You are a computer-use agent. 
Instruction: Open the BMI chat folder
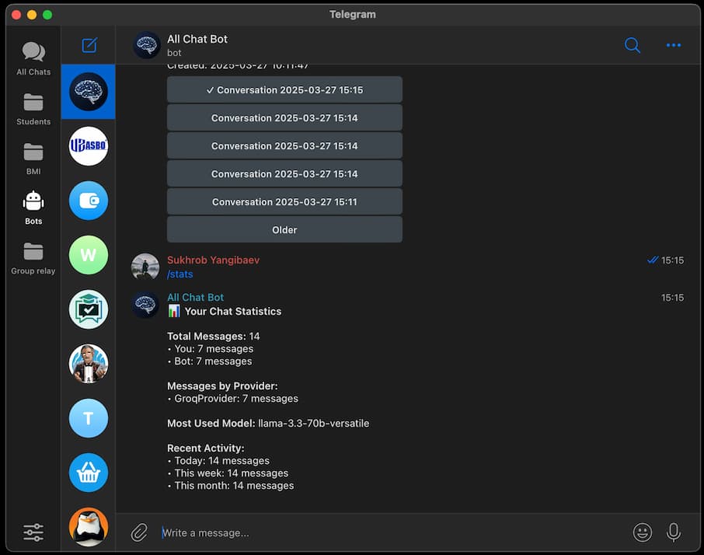click(x=33, y=159)
